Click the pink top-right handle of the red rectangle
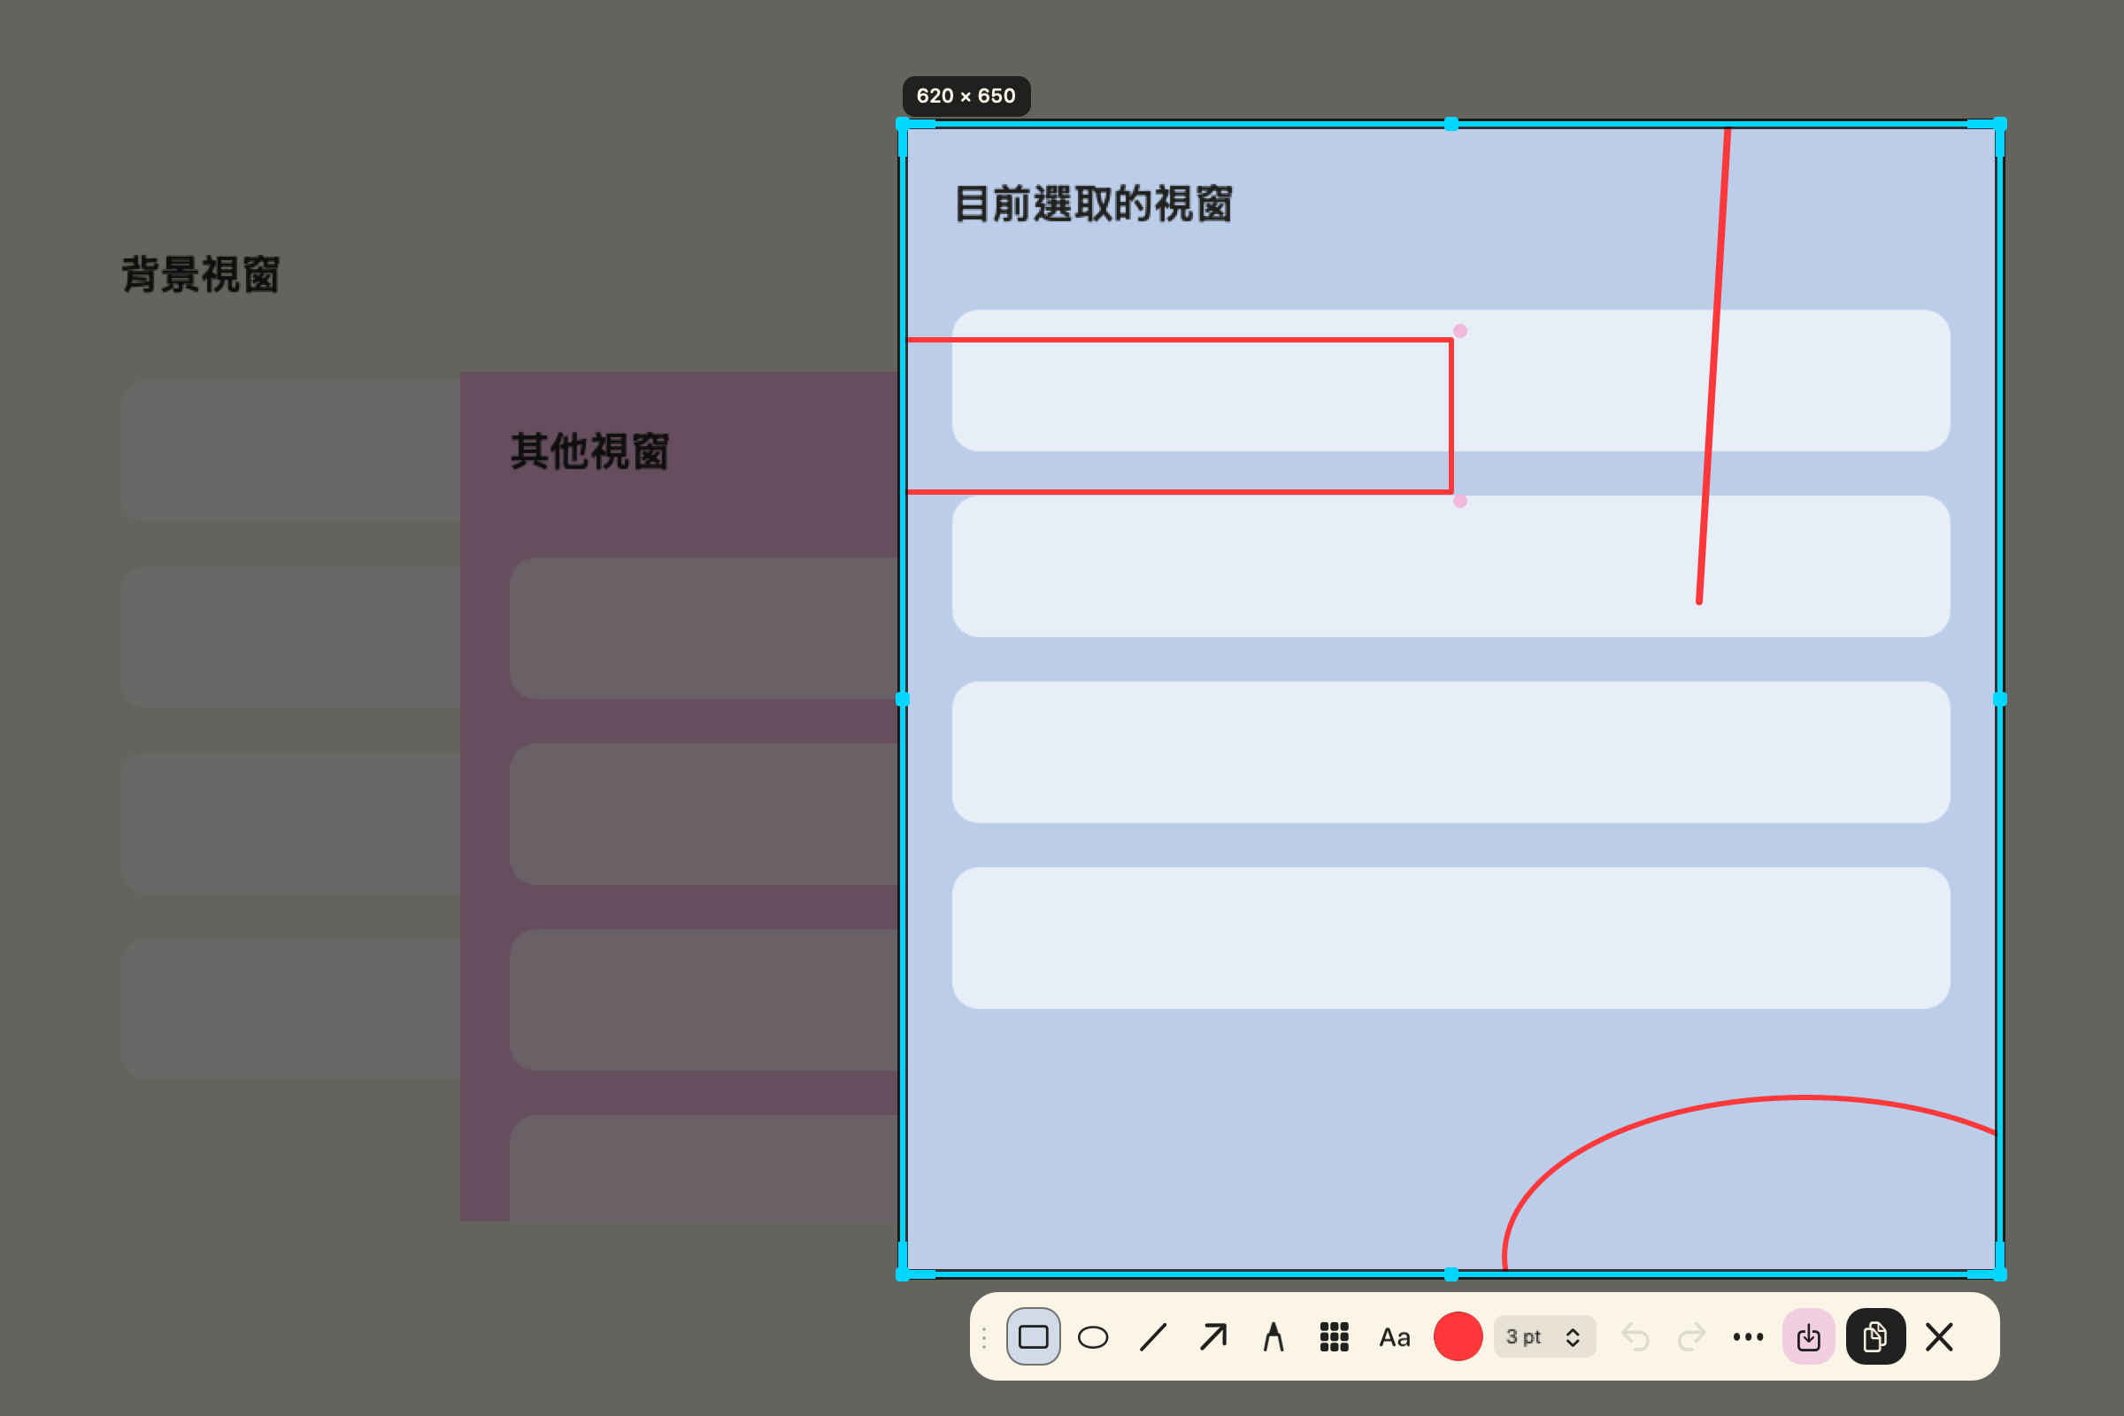Screen dimensions: 2124x1416 (x=1460, y=331)
